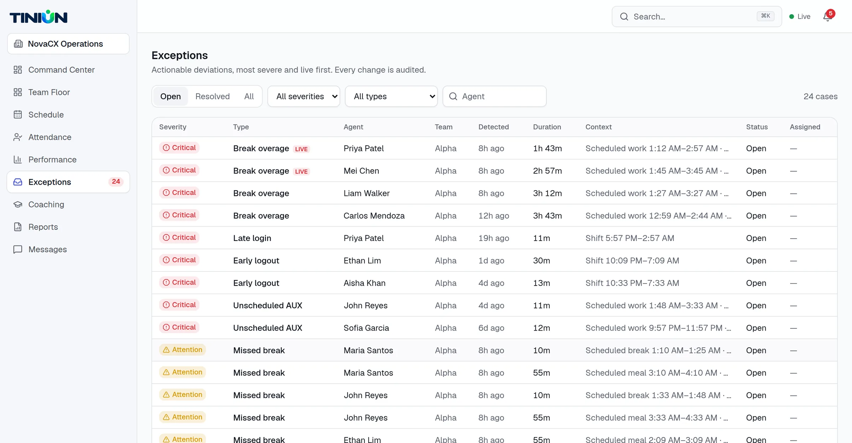Open the Coaching section
This screenshot has height=443, width=852.
(x=68, y=204)
